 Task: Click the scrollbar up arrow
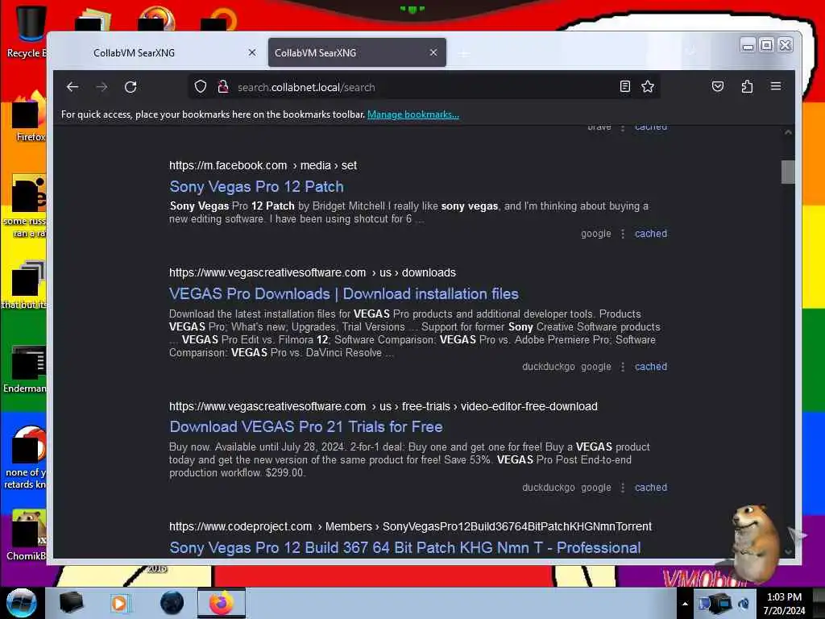(x=788, y=132)
